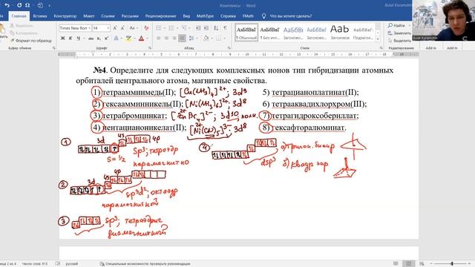Apply strikethrough formatting
Image resolution: width=475 pixels, height=267 pixels.
pyautogui.click(x=91, y=39)
